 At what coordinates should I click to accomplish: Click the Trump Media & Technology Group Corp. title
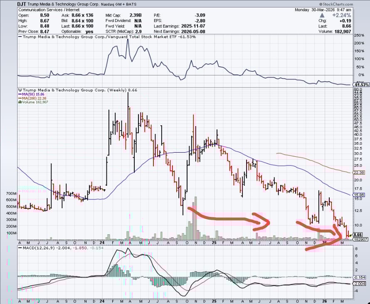pyautogui.click(x=63, y=4)
